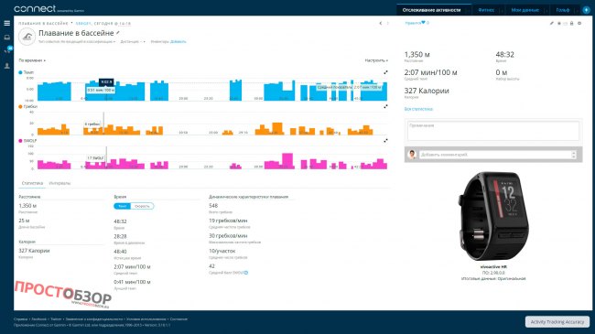Screen dimensions: 595x334
Task: Expand the arrow next to Гольф
Action: (x=576, y=10)
